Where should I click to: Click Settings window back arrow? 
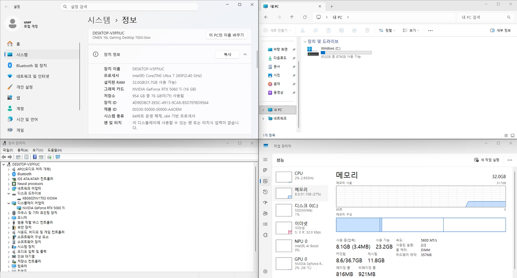click(x=7, y=7)
